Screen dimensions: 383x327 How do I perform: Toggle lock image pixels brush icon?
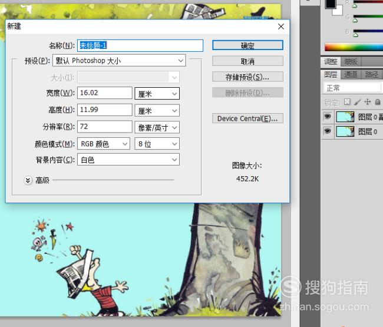point(357,102)
